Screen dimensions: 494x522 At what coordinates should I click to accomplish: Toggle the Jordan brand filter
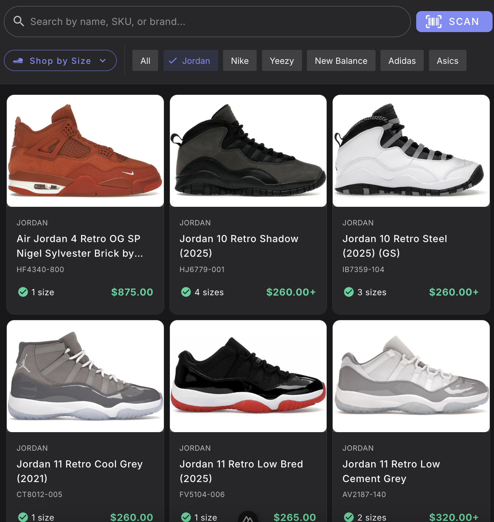tap(191, 61)
